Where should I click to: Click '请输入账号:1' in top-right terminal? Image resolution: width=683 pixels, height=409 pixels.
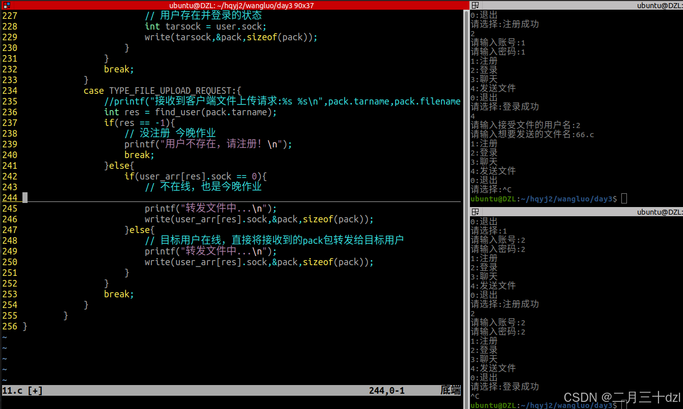[498, 43]
